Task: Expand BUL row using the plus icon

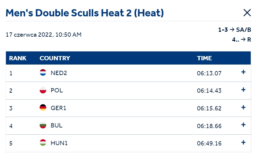Action: coord(243,125)
